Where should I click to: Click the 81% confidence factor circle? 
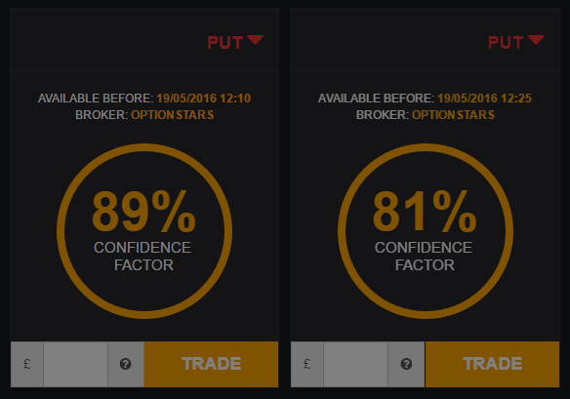pyautogui.click(x=426, y=231)
